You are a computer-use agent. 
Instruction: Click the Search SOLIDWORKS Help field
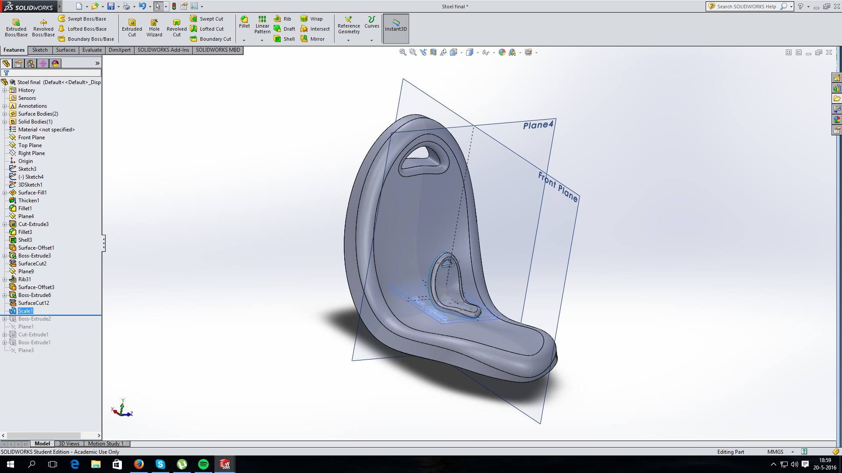746,6
